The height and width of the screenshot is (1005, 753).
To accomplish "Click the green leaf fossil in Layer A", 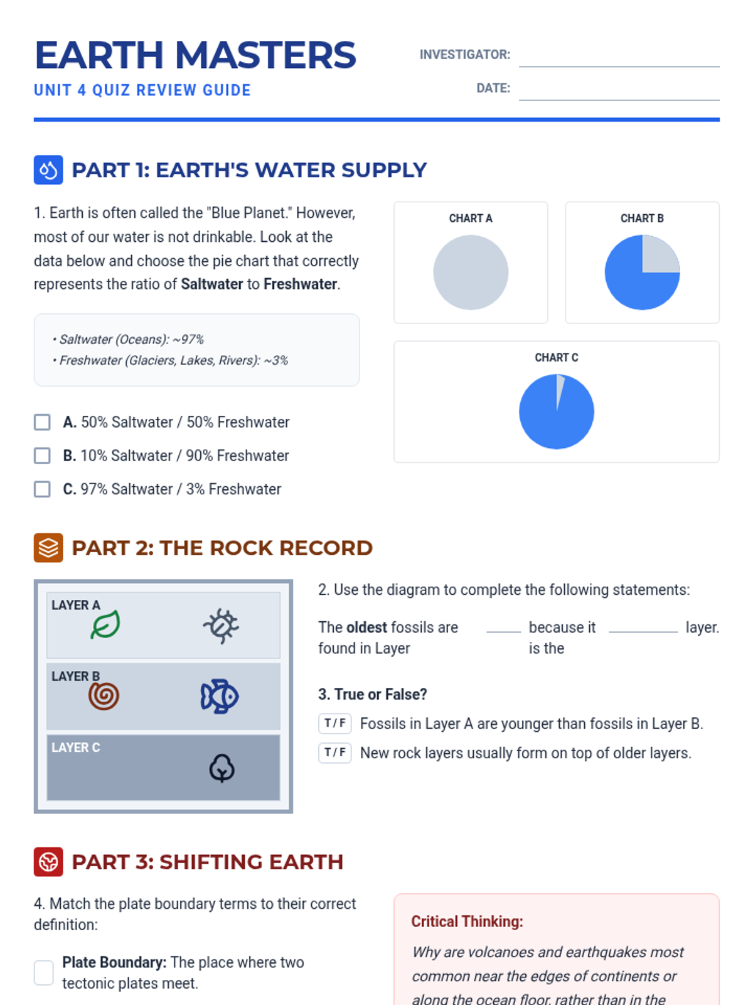I will click(105, 625).
